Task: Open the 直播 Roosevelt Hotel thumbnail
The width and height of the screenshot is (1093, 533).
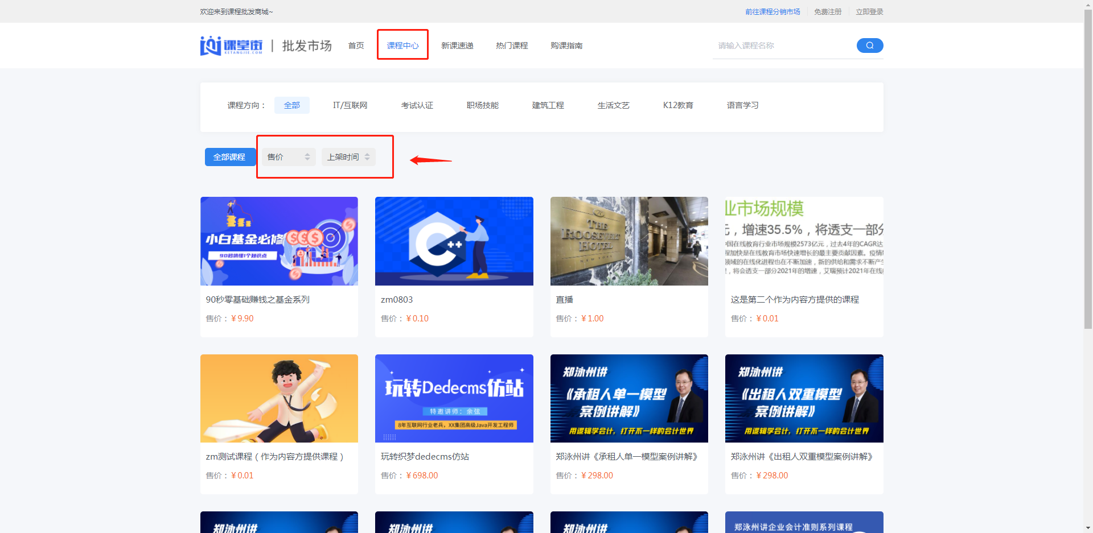Action: point(629,241)
